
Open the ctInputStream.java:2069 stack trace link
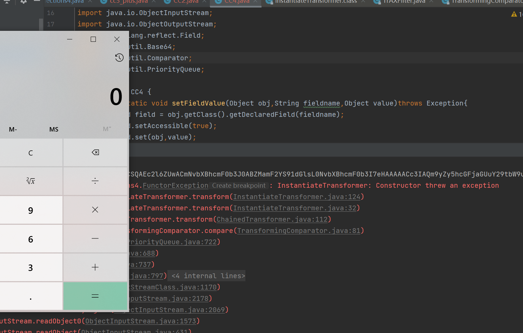pos(177,310)
